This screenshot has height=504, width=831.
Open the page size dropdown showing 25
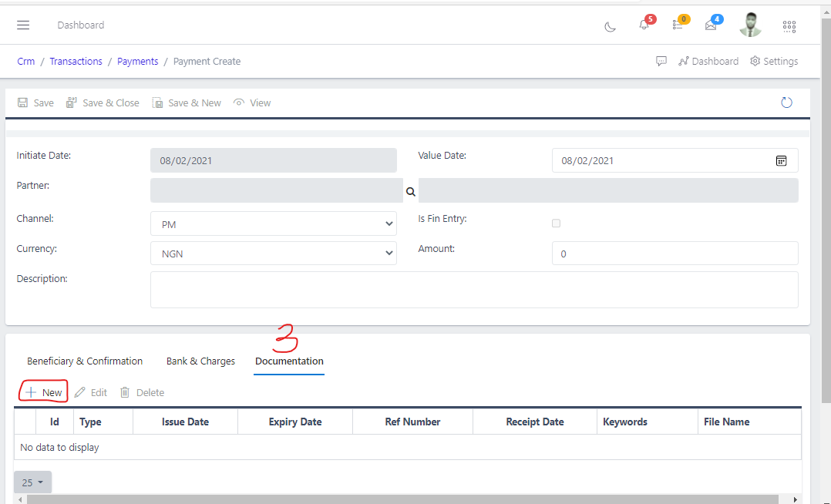(x=32, y=482)
